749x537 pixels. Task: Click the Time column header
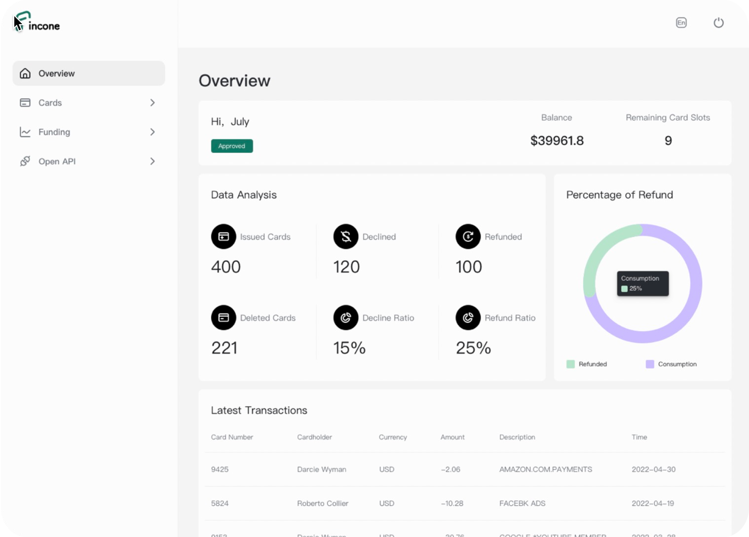pos(639,437)
